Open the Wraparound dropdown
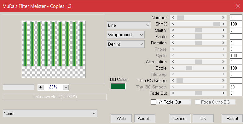243x124 pixels. (126, 35)
